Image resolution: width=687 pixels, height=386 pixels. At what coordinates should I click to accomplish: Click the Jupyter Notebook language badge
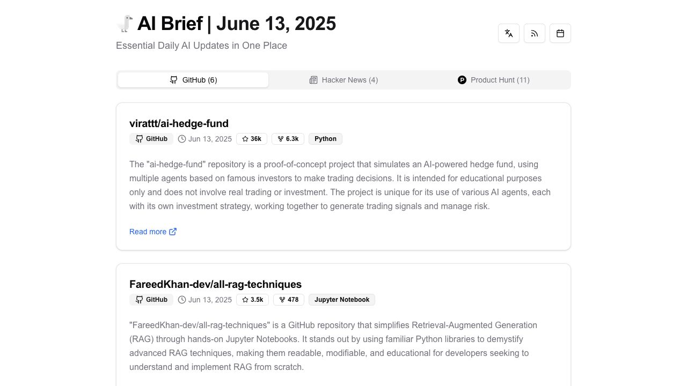coord(342,300)
